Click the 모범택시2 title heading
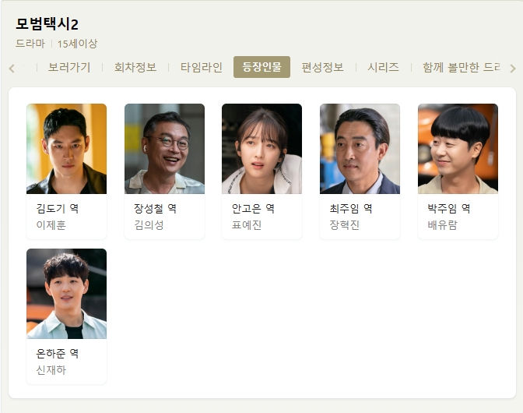The width and height of the screenshot is (523, 413). (47, 24)
